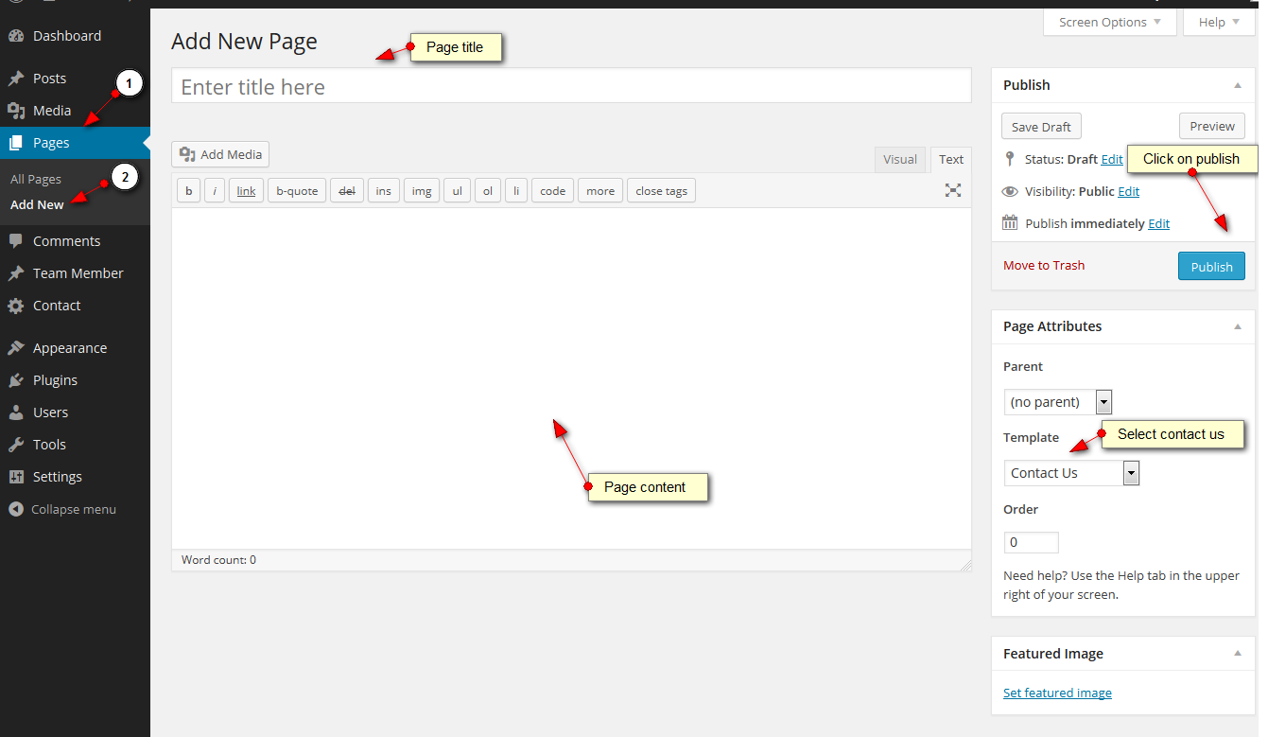The image size is (1268, 737).
Task: Click inside the page content text area
Action: click(x=571, y=378)
